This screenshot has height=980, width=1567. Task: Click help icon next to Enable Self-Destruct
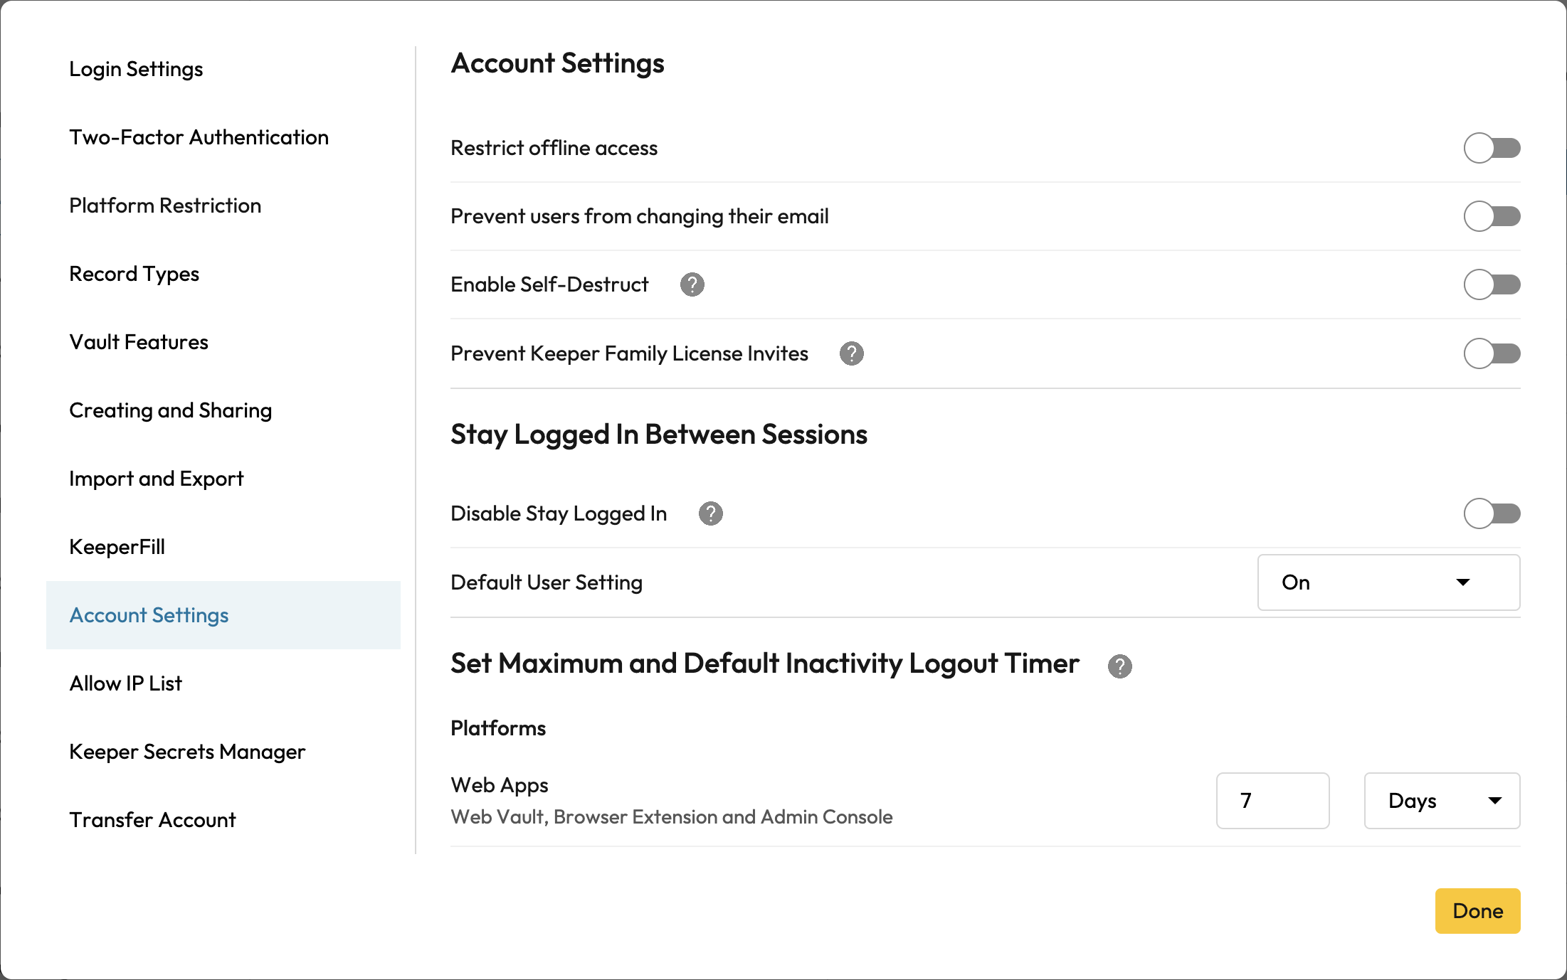692,284
